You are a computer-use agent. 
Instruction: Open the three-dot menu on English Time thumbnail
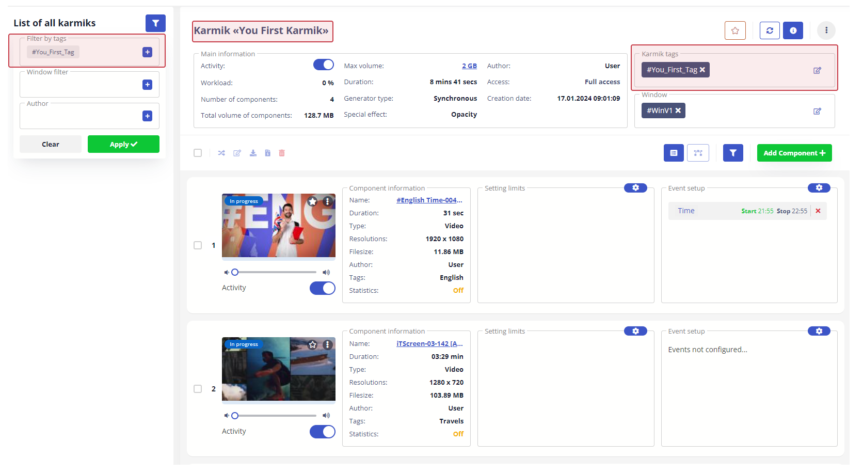click(x=327, y=201)
